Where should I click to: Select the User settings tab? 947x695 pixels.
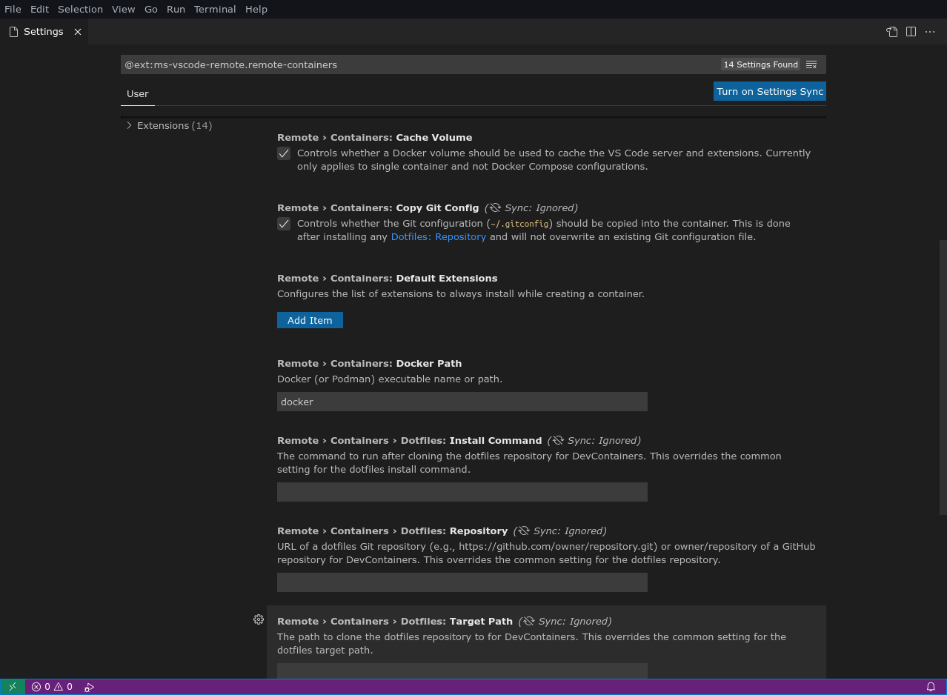[x=138, y=94]
